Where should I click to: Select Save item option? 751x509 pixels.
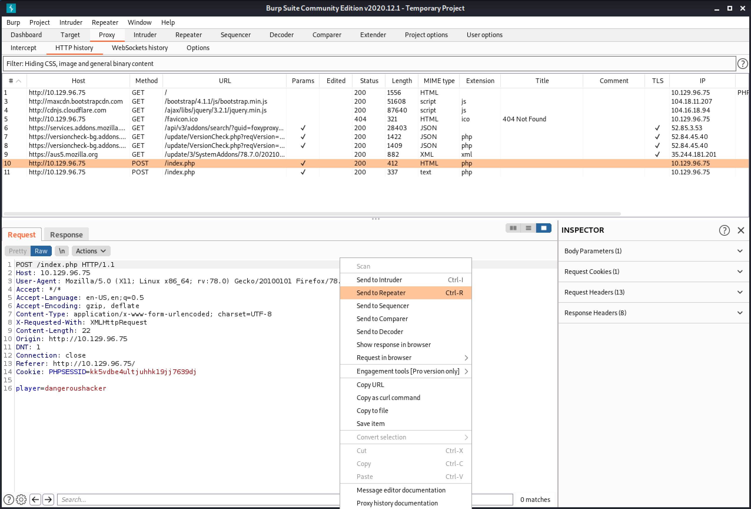pyautogui.click(x=406, y=424)
